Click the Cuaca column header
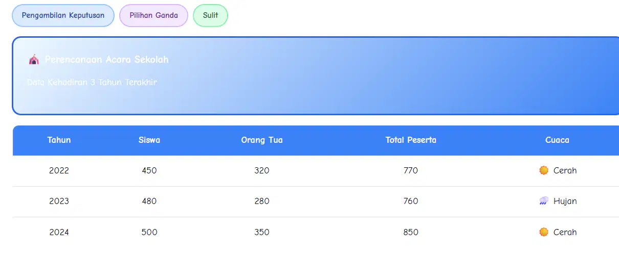The image size is (619, 254). click(557, 140)
